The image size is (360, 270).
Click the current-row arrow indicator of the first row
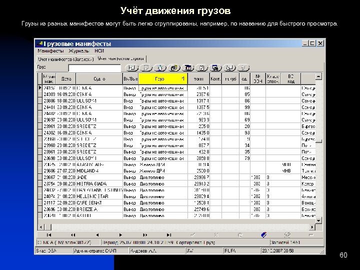pos(40,88)
